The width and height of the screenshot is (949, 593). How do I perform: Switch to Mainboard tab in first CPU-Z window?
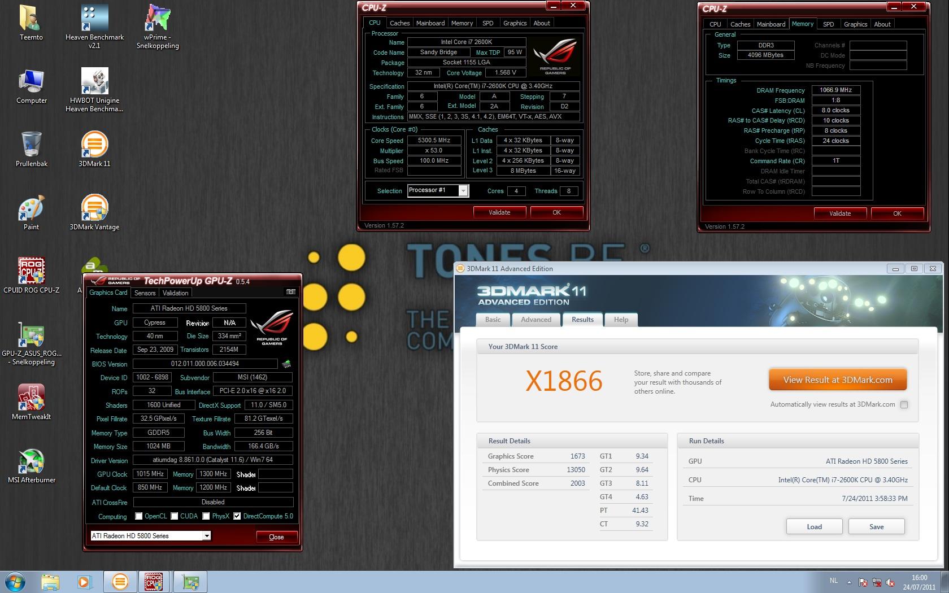pyautogui.click(x=430, y=23)
